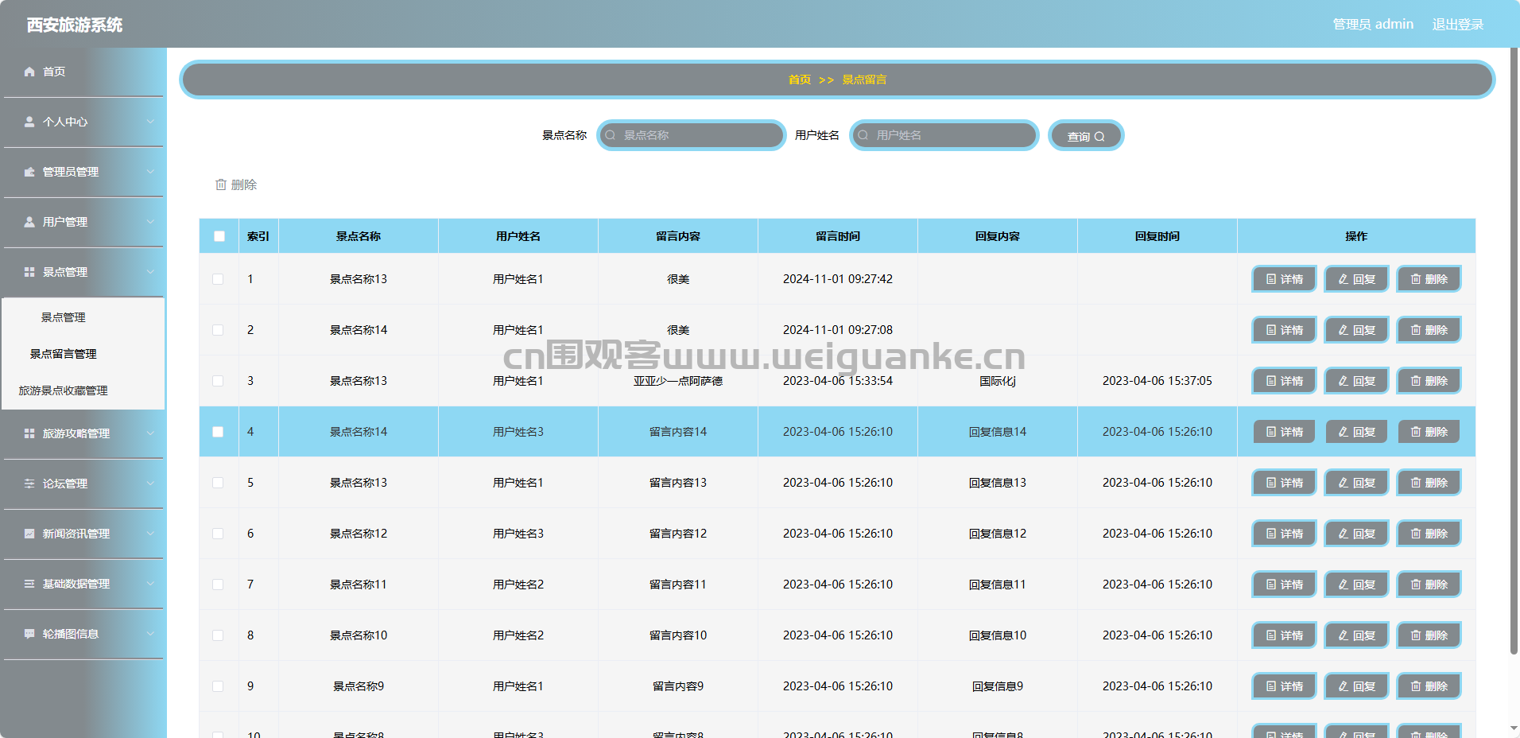
Task: Click the chat icon next to 轮播图信息
Action: [x=29, y=634]
